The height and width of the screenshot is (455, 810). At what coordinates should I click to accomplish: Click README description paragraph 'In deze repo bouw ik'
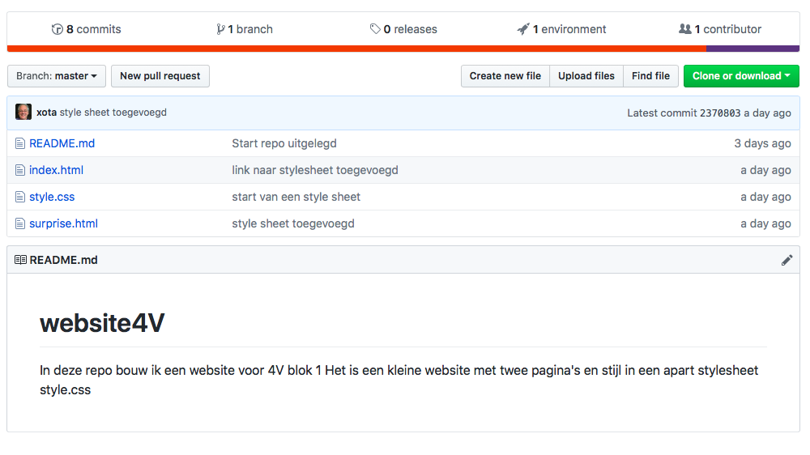click(399, 380)
